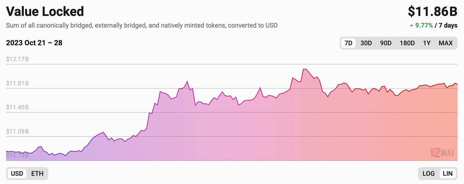This screenshot has height=184, width=464.
Task: Click the Value Locked heading
Action: [45, 11]
